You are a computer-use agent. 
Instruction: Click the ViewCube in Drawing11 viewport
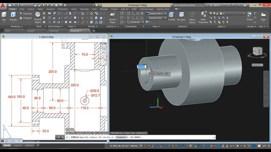click(257, 51)
